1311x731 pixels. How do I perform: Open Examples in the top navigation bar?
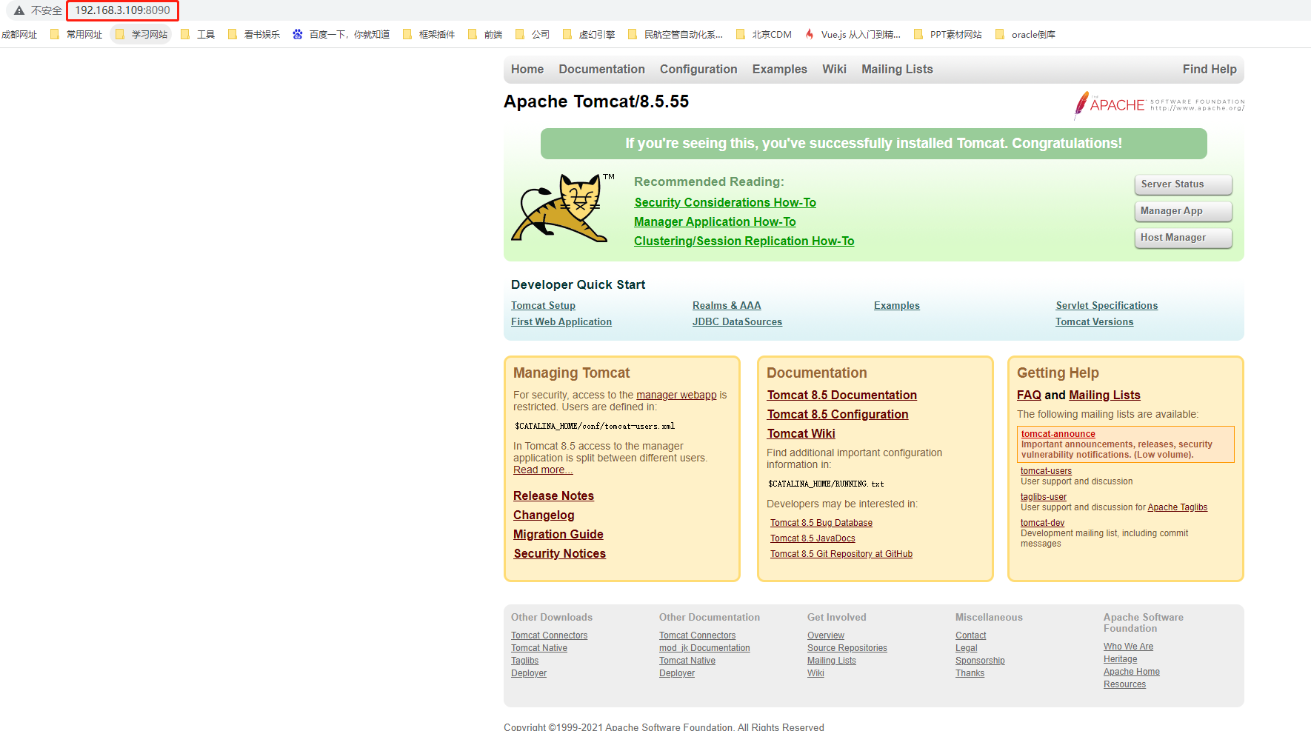pyautogui.click(x=779, y=69)
